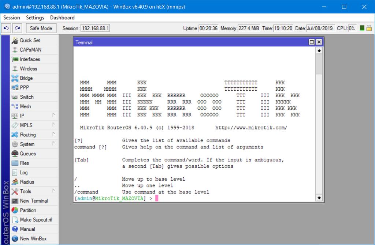Click the Make Supout.rif label

coord(36,220)
